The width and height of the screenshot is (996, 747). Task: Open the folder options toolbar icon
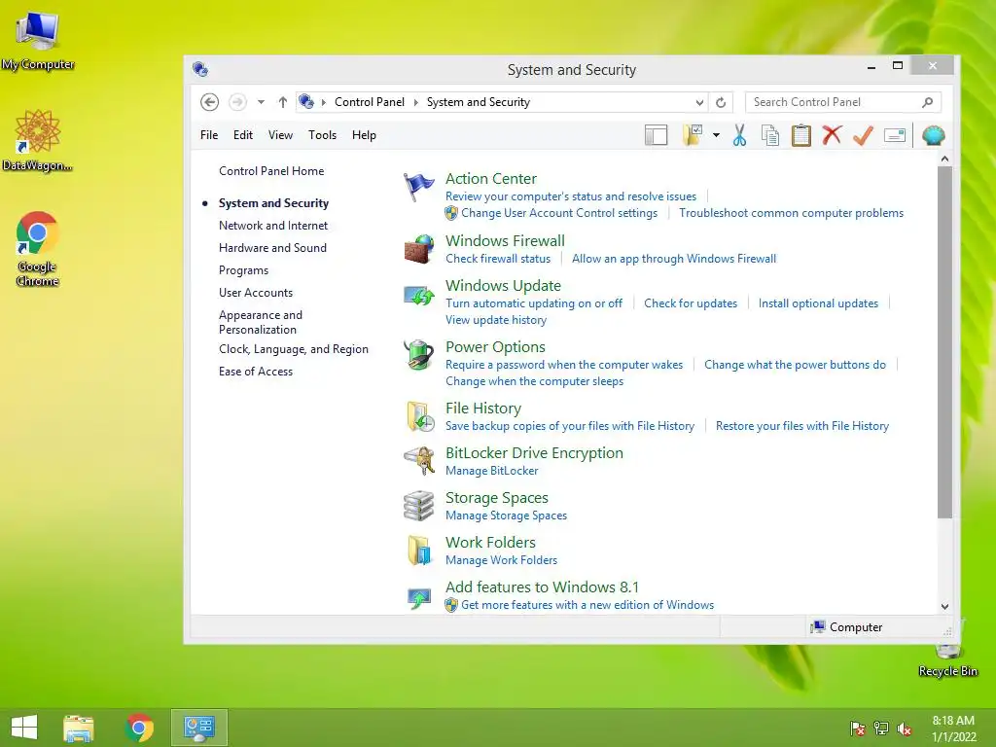point(693,135)
